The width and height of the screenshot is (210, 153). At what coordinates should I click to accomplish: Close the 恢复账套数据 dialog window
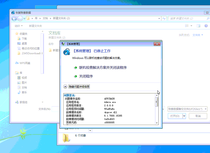(x=207, y=13)
